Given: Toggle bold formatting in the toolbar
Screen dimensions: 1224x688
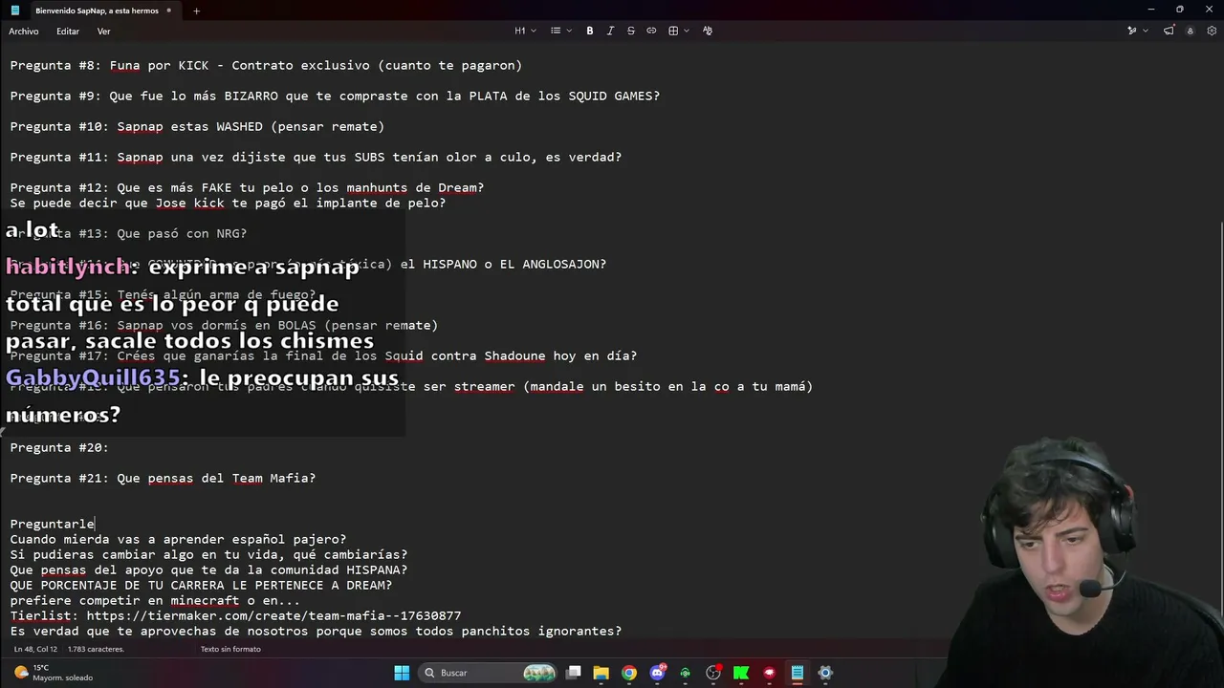Looking at the screenshot, I should point(590,31).
